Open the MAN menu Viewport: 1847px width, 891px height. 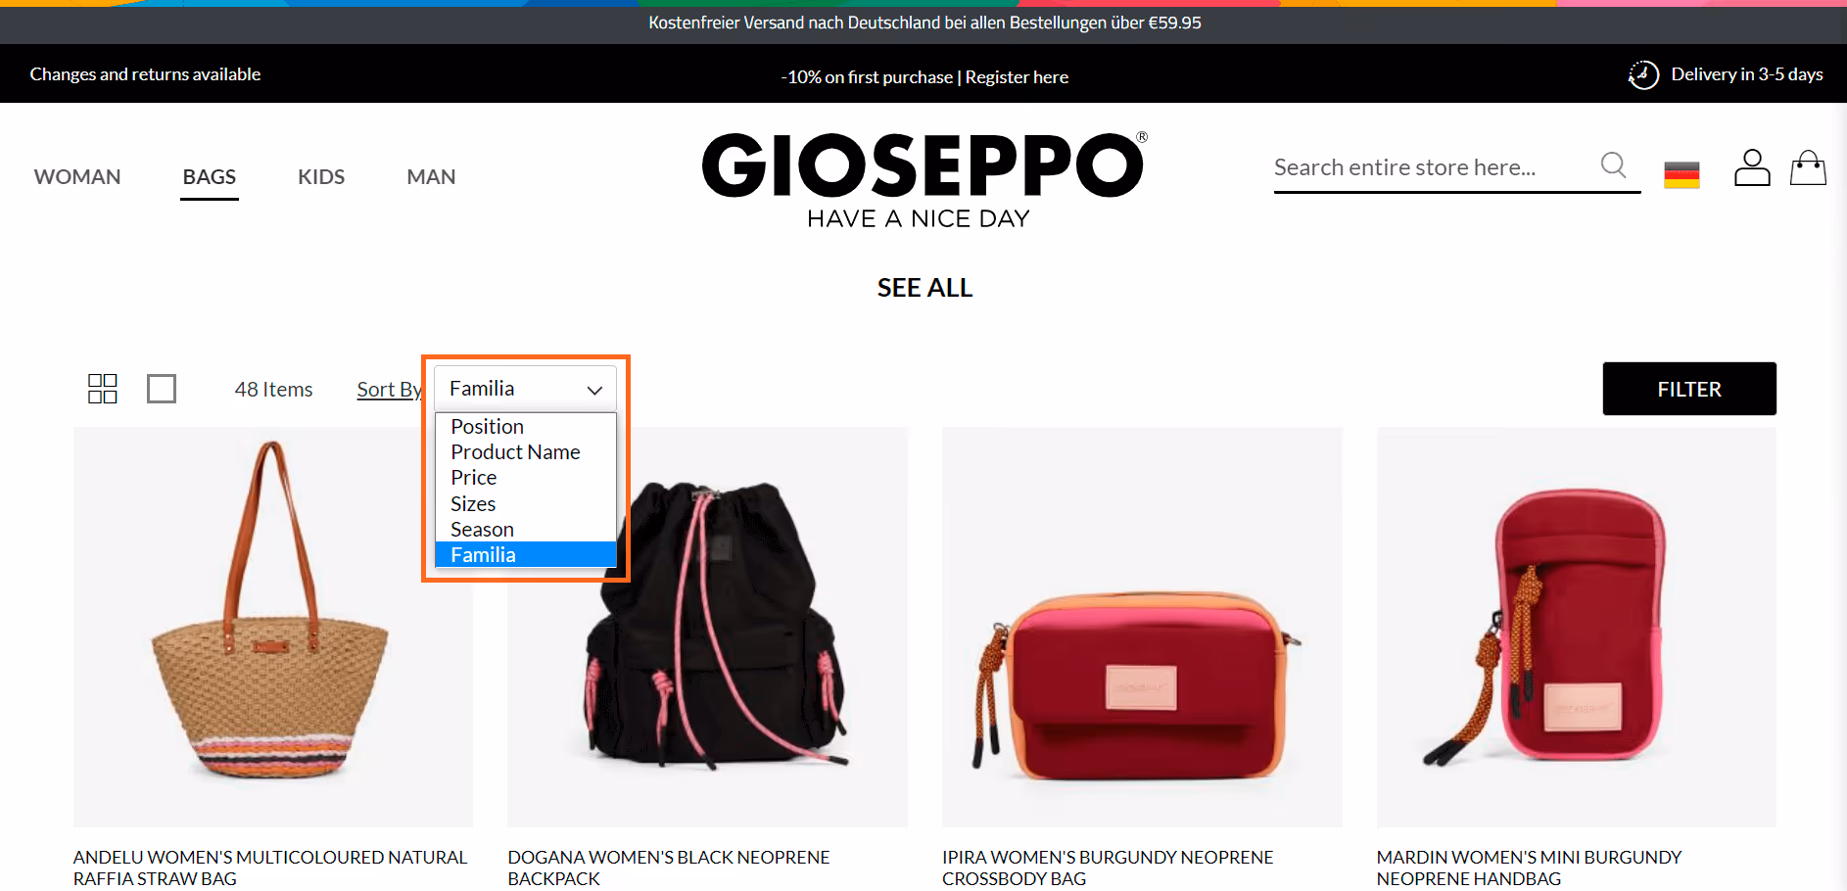pyautogui.click(x=431, y=177)
